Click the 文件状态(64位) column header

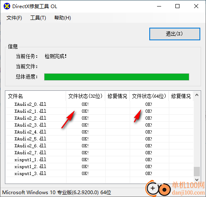(149, 96)
